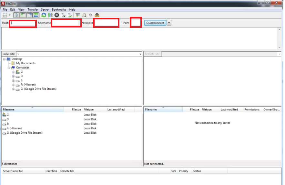Open the Bookmarks menu
Viewport: 285px width, 185px height.
[58, 10]
